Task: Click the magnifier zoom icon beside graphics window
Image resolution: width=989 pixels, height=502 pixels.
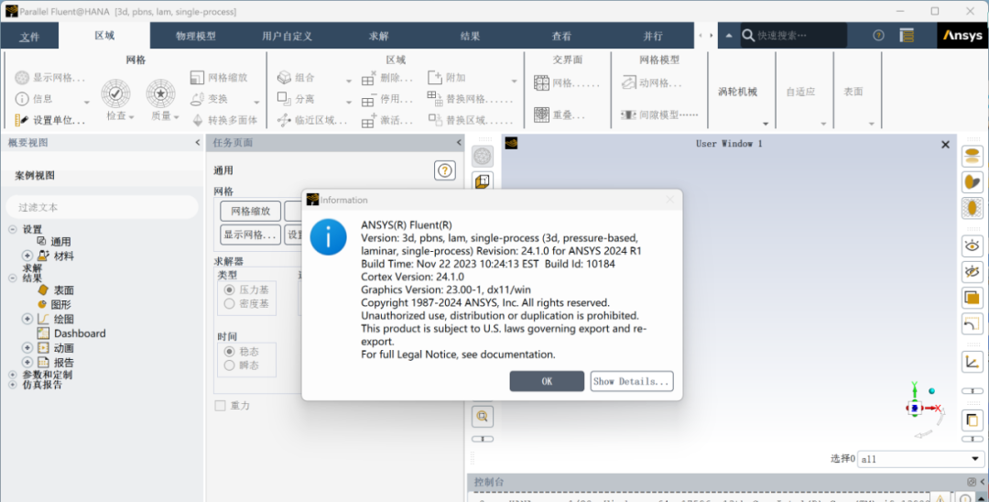Action: coord(483,416)
